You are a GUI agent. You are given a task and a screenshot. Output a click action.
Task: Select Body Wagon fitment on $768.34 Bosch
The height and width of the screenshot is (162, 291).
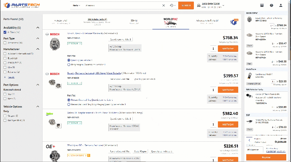(x=69, y=65)
